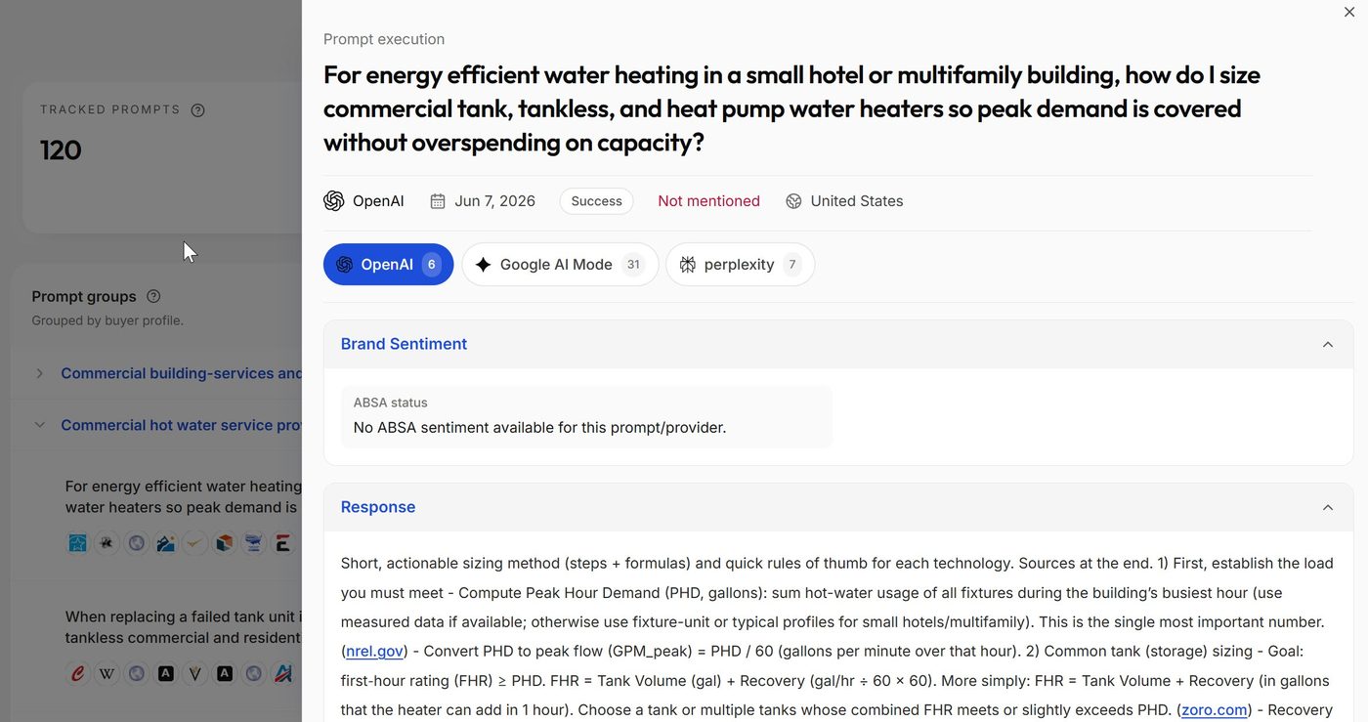The height and width of the screenshot is (722, 1368).
Task: Close the Prompt execution panel
Action: click(1349, 12)
